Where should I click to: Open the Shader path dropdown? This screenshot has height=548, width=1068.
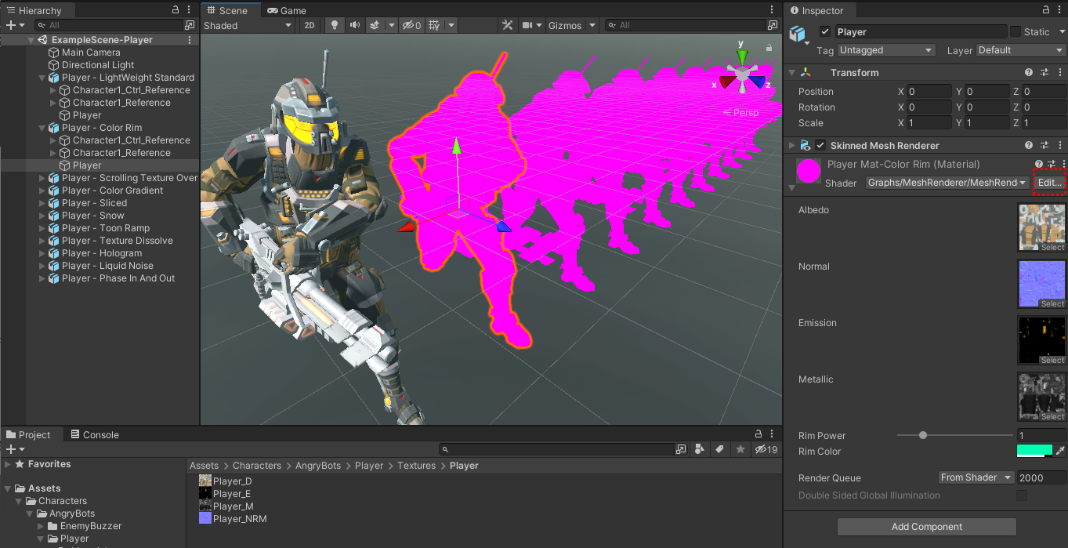[x=947, y=183]
